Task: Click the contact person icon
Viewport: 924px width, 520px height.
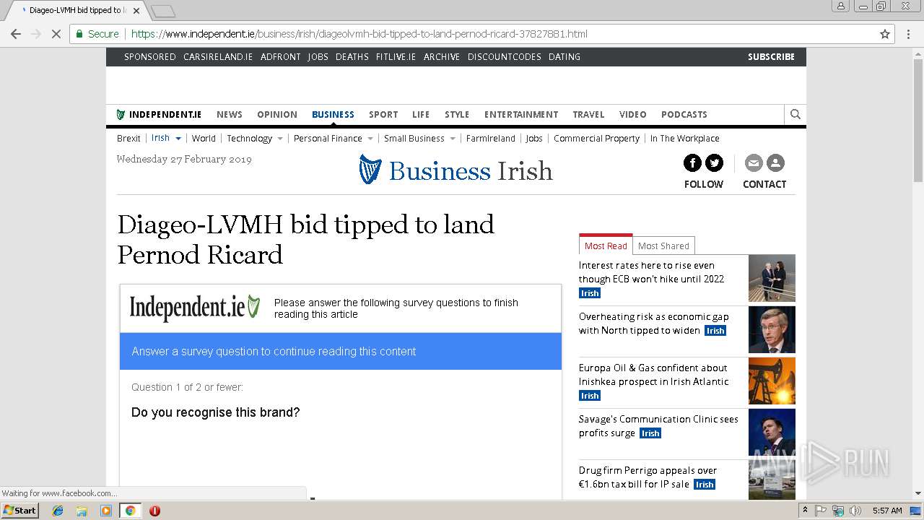Action: tap(775, 163)
